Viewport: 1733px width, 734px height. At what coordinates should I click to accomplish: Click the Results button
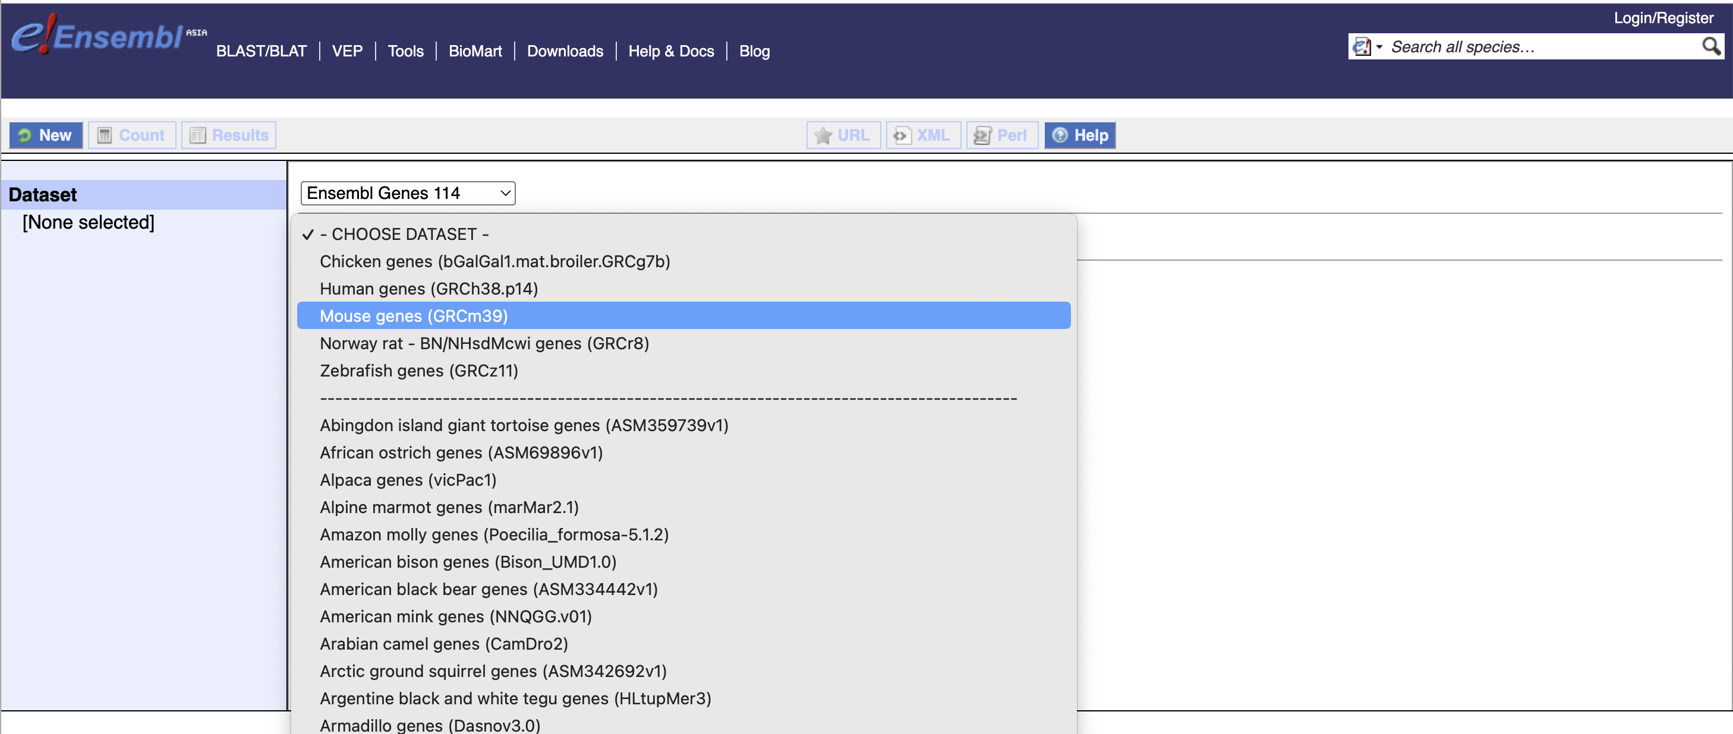[x=229, y=135]
